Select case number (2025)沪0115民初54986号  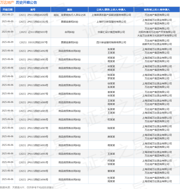pos(34,120)
